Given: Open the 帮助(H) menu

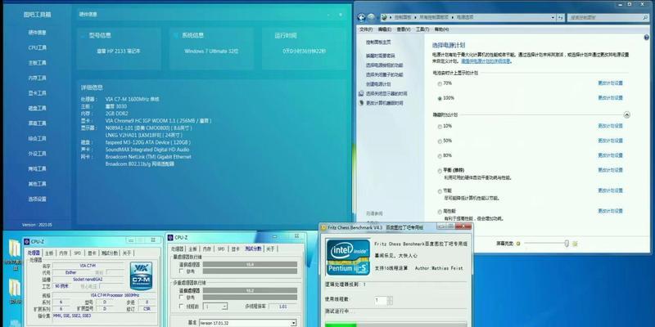Looking at the screenshot, I should (441, 29).
